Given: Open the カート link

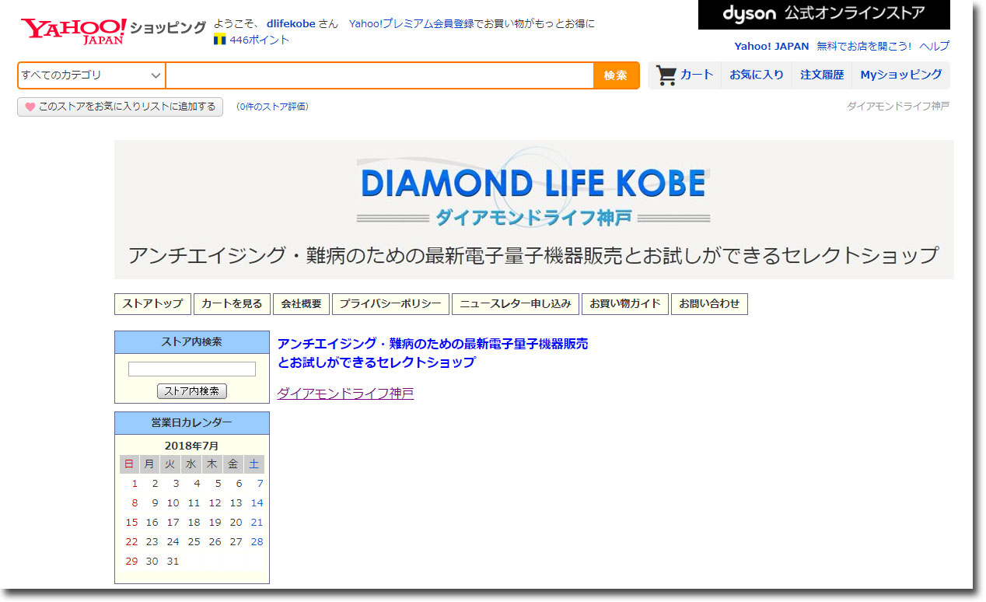Looking at the screenshot, I should pyautogui.click(x=697, y=75).
